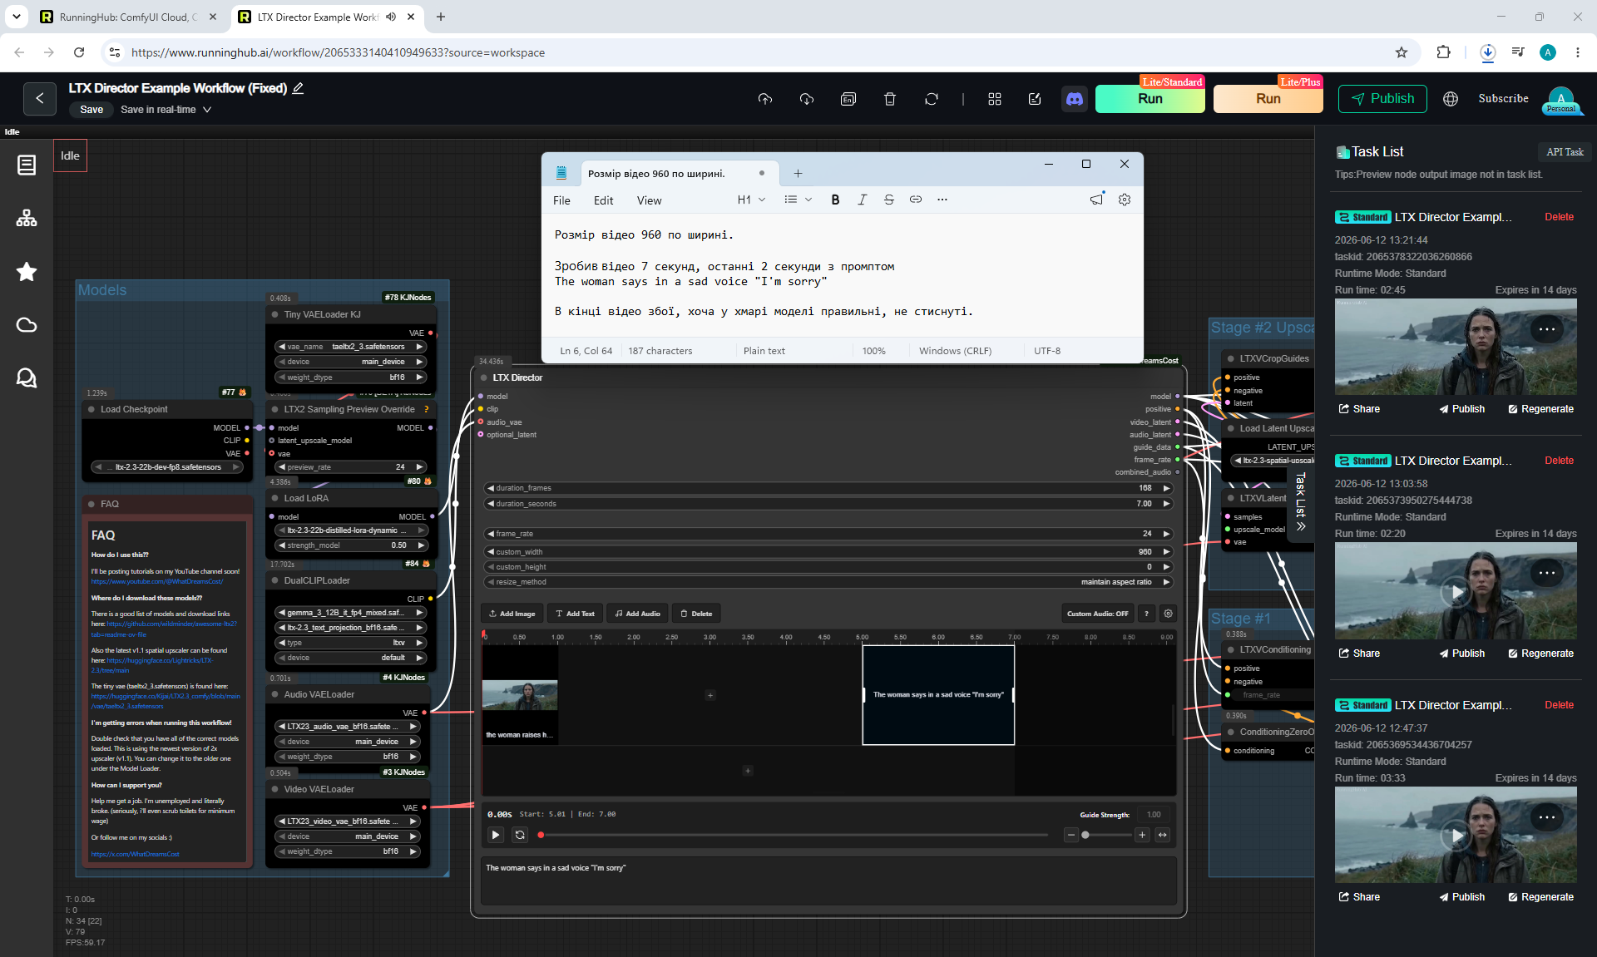This screenshot has height=957, width=1597.
Task: Collapse the Tiny VAELoader KJ node dot
Action: [274, 315]
